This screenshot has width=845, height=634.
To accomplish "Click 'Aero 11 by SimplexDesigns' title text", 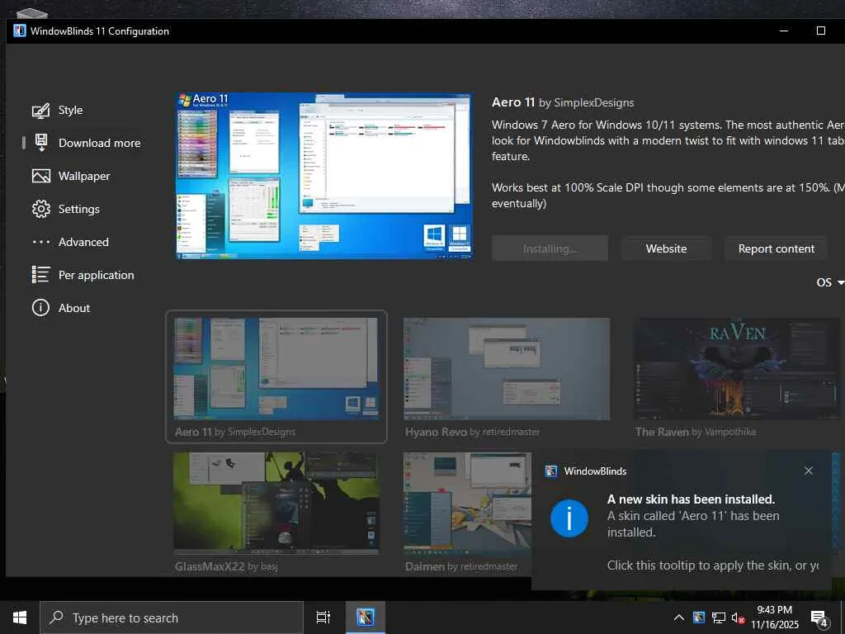I will pos(563,102).
